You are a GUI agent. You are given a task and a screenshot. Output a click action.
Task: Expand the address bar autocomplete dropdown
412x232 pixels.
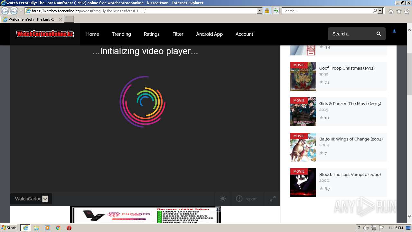(x=260, y=11)
